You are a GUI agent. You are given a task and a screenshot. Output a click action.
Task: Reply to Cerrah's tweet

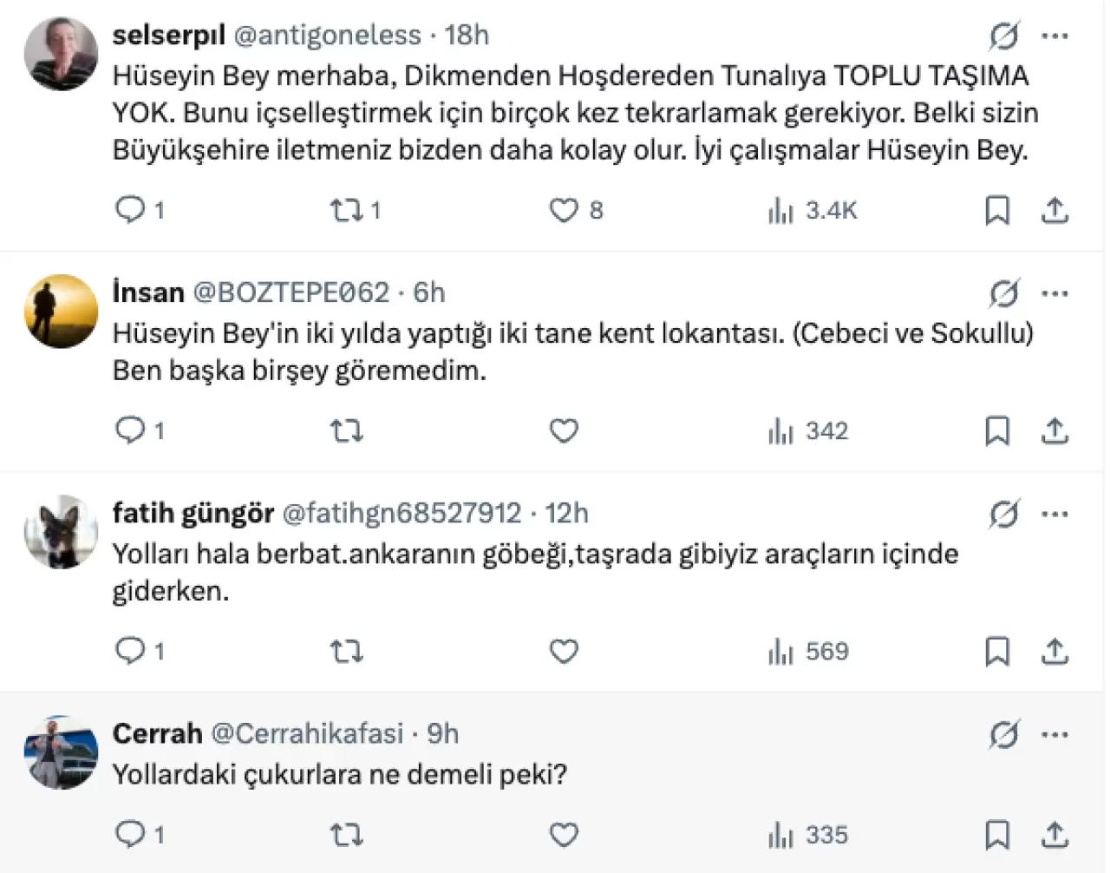point(131,835)
